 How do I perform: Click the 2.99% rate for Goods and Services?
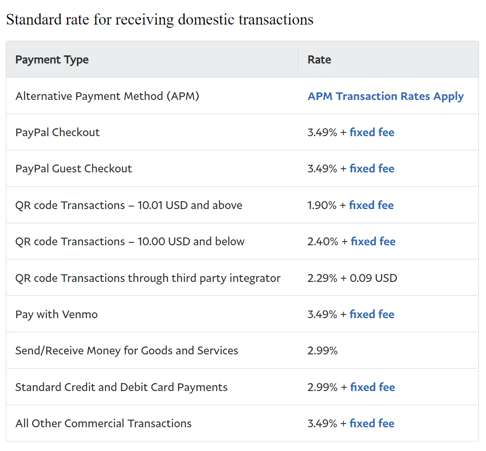pos(322,351)
